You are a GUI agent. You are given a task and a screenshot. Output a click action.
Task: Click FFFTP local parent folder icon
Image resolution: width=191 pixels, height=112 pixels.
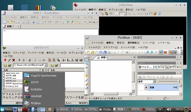5,65
